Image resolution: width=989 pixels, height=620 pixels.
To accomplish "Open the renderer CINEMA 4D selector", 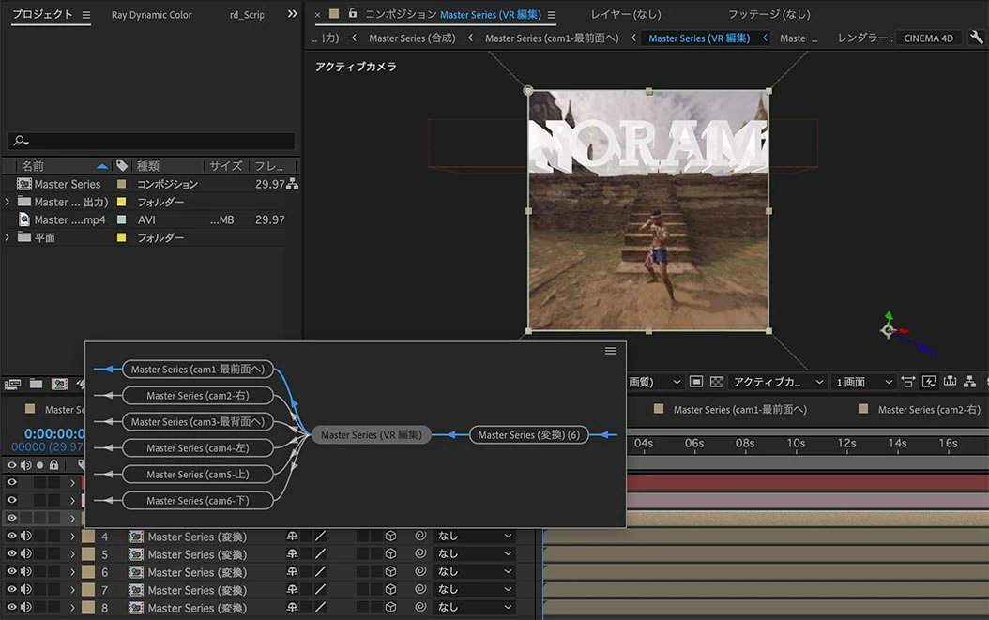I will coord(928,38).
